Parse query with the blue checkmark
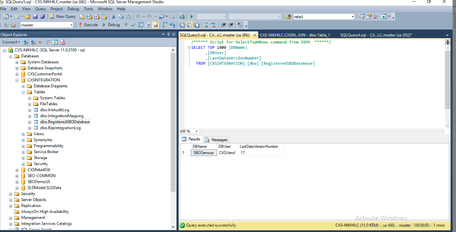This screenshot has width=456, height=232. [133, 25]
